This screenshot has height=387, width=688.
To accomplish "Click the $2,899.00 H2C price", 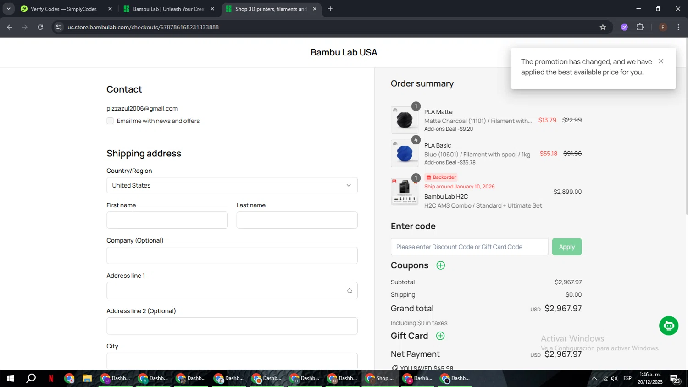I will click(x=567, y=192).
